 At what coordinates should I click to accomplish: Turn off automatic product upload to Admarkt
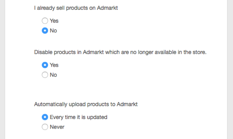pyautogui.click(x=45, y=127)
